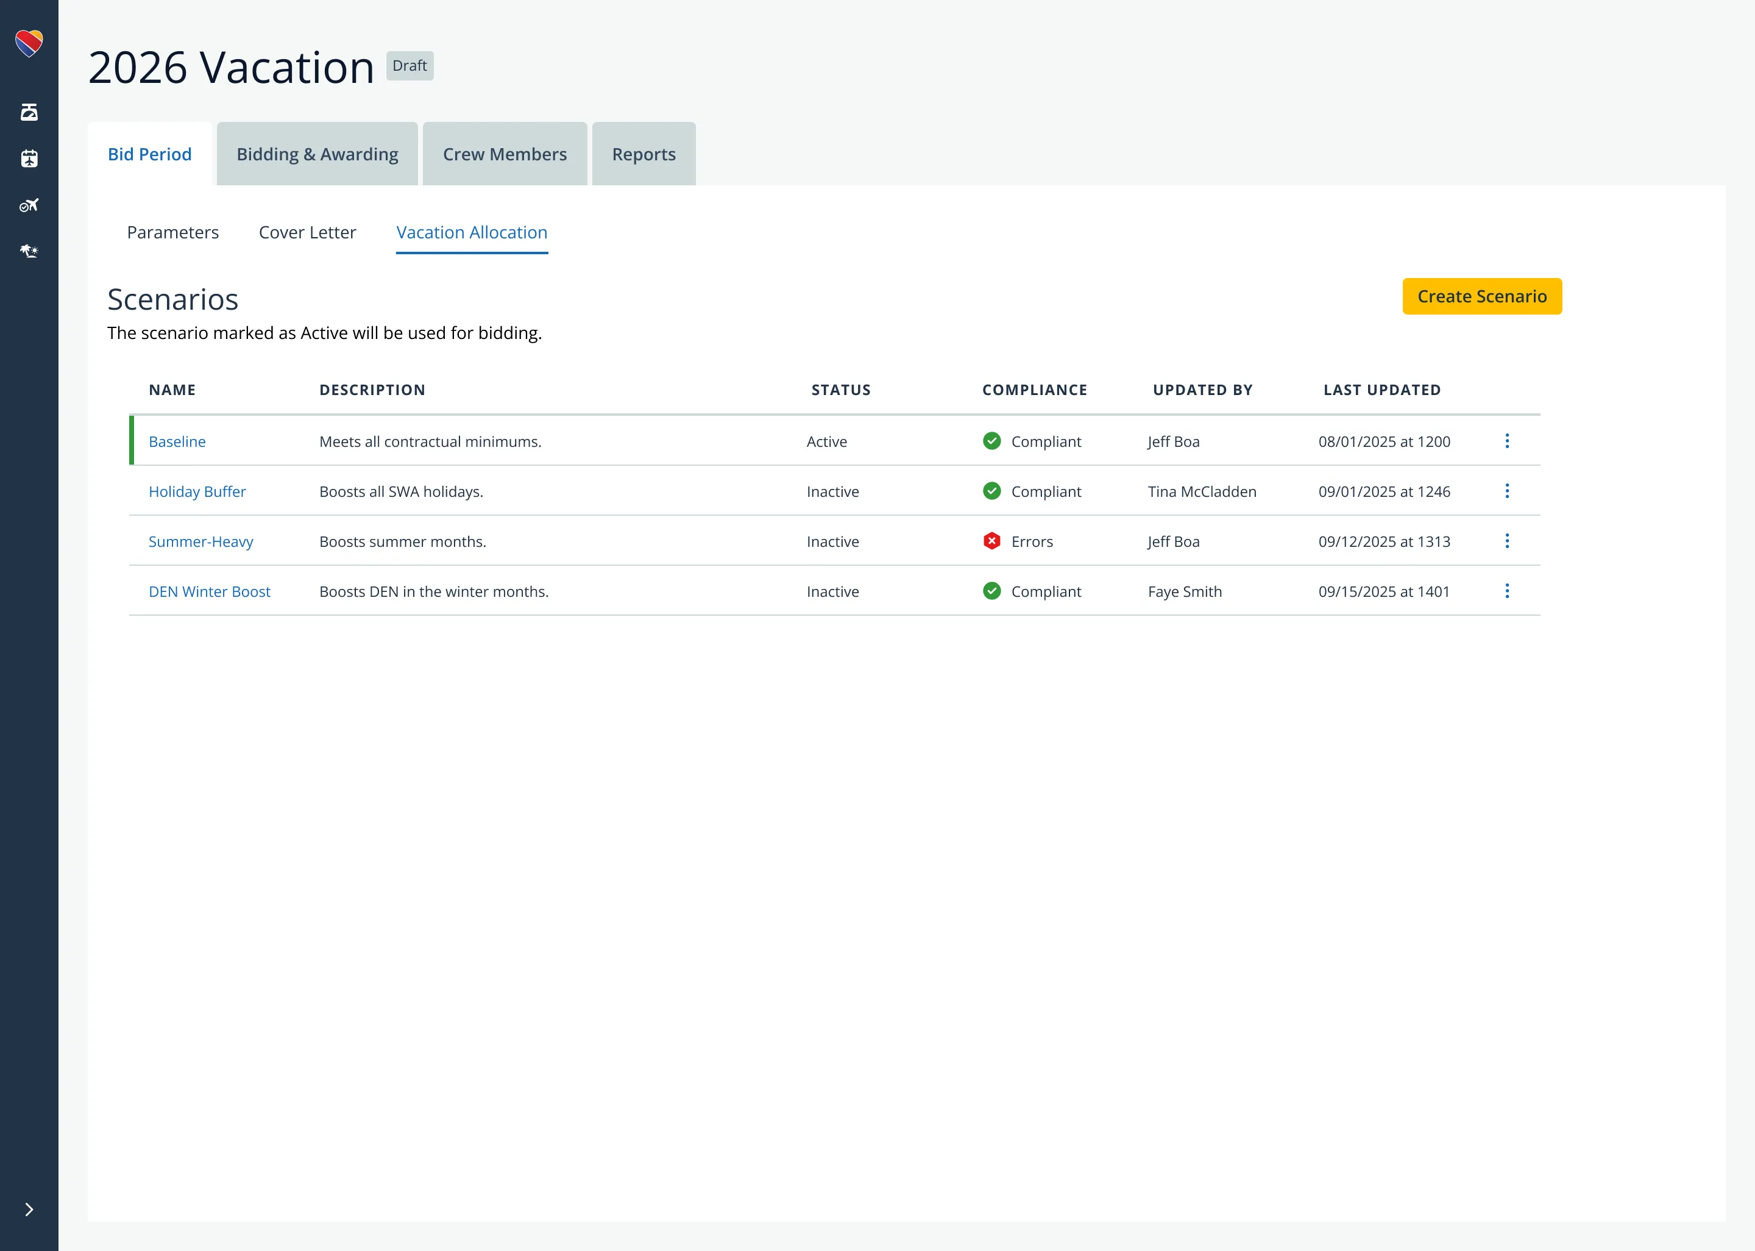Click 'Jeff Boa' in the Summer-Heavy row
Image resolution: width=1755 pixels, height=1251 pixels.
click(x=1174, y=541)
